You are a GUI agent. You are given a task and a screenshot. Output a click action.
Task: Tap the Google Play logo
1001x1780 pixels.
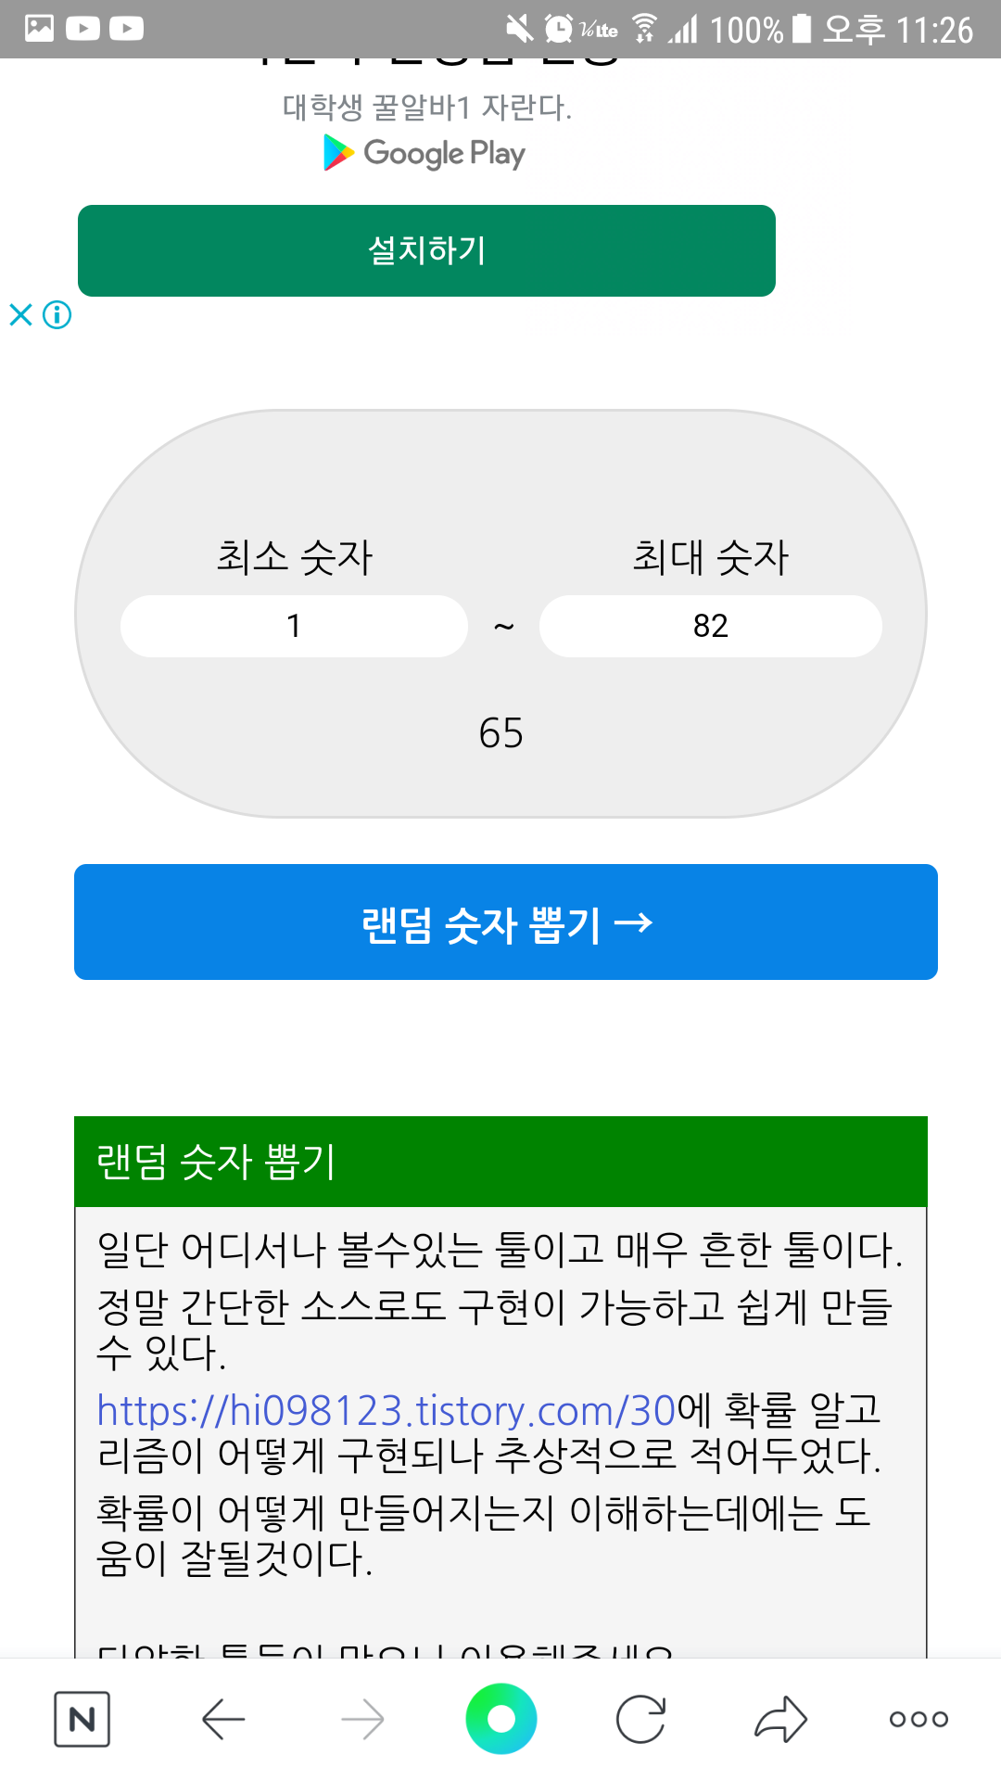pos(424,153)
